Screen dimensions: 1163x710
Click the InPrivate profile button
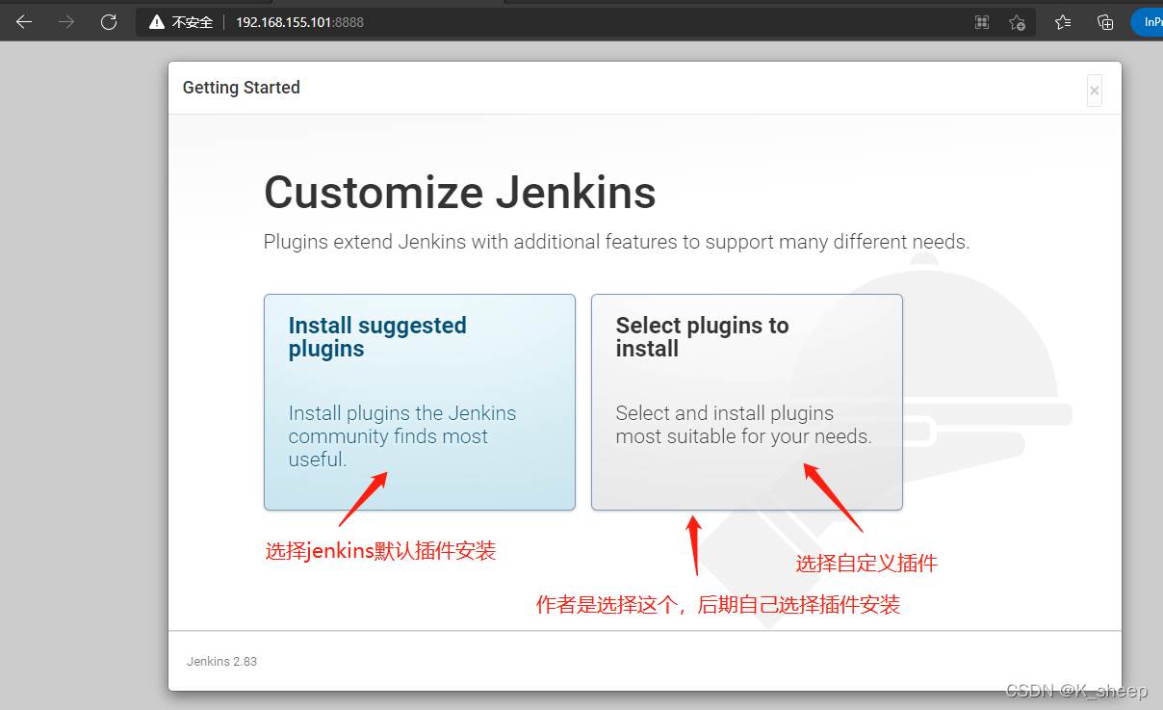click(1148, 22)
